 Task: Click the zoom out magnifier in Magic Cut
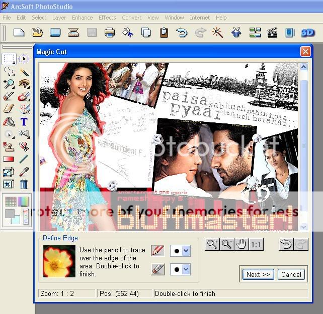point(226,244)
